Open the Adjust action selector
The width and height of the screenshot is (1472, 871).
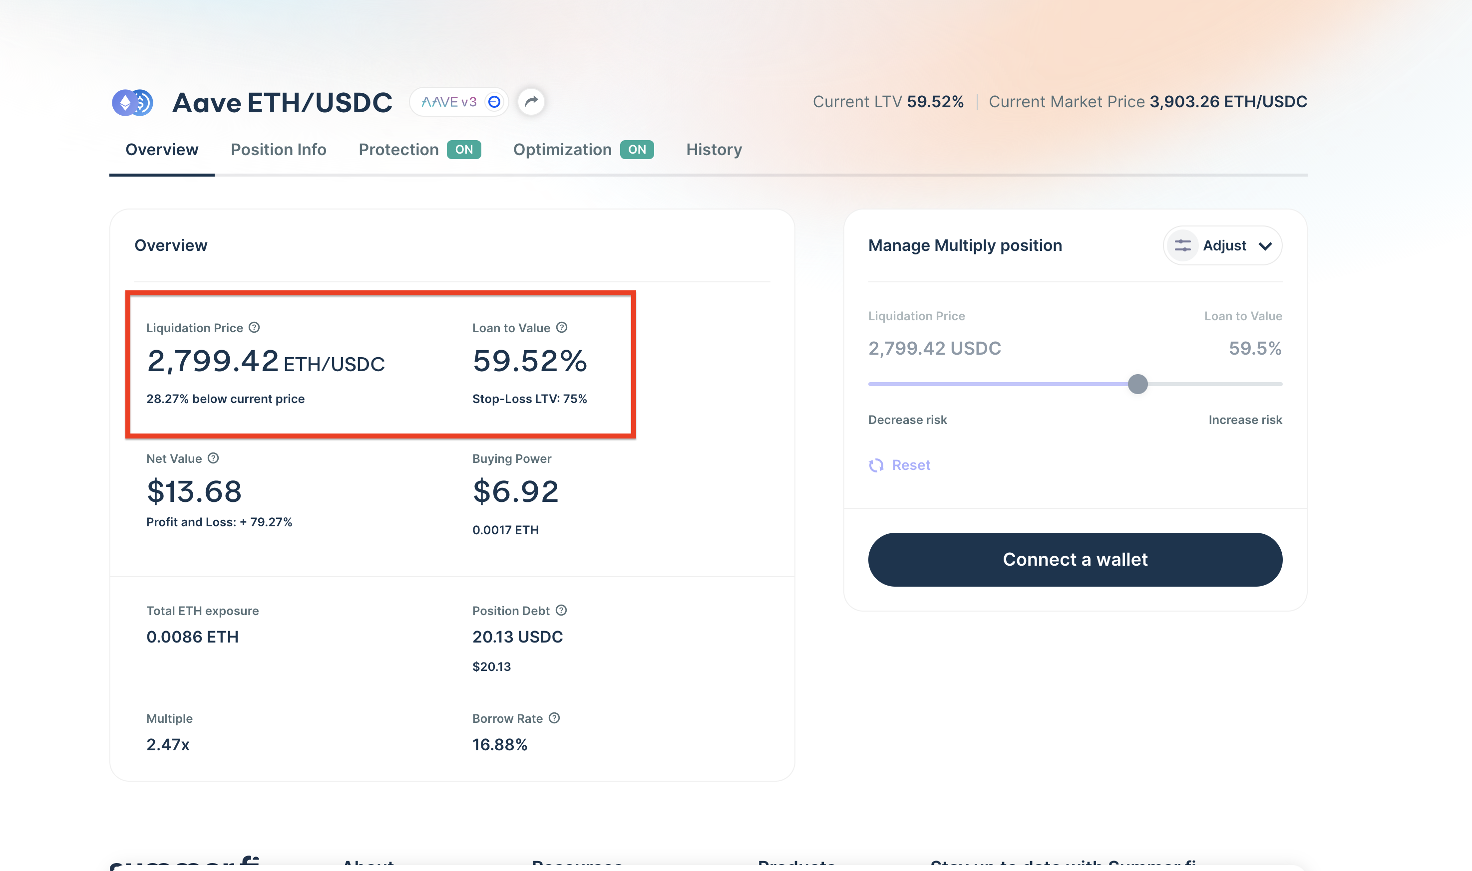pyautogui.click(x=1223, y=245)
